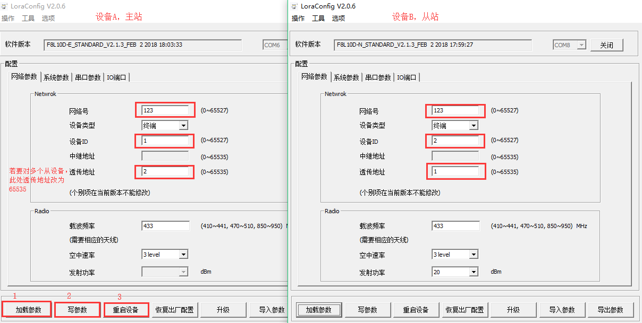The width and height of the screenshot is (642, 323).
Task: Click 中继地址 field in Device A window
Action: point(165,156)
